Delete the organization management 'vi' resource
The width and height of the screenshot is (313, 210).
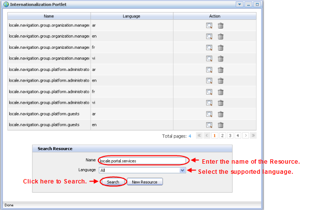[220, 59]
